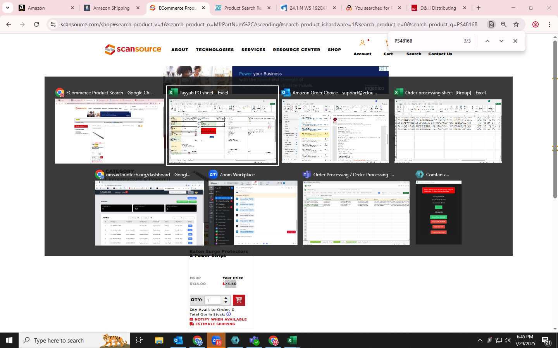This screenshot has height=348, width=558.
Task: Open Microsoft Teams from the taskbar
Action: [254, 340]
